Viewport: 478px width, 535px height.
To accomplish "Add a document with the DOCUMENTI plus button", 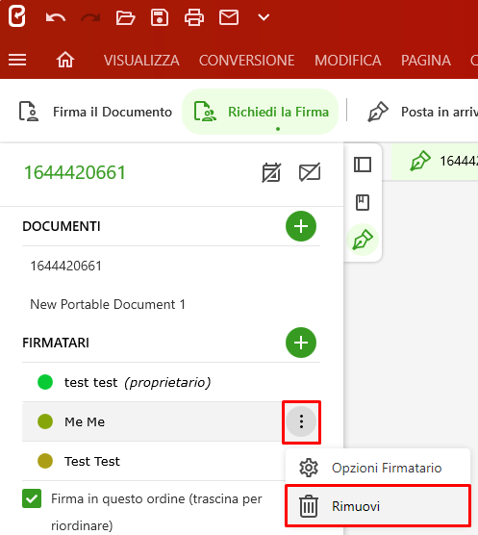I will (x=301, y=226).
